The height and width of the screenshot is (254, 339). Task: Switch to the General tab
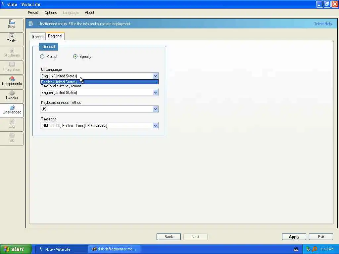pos(38,37)
